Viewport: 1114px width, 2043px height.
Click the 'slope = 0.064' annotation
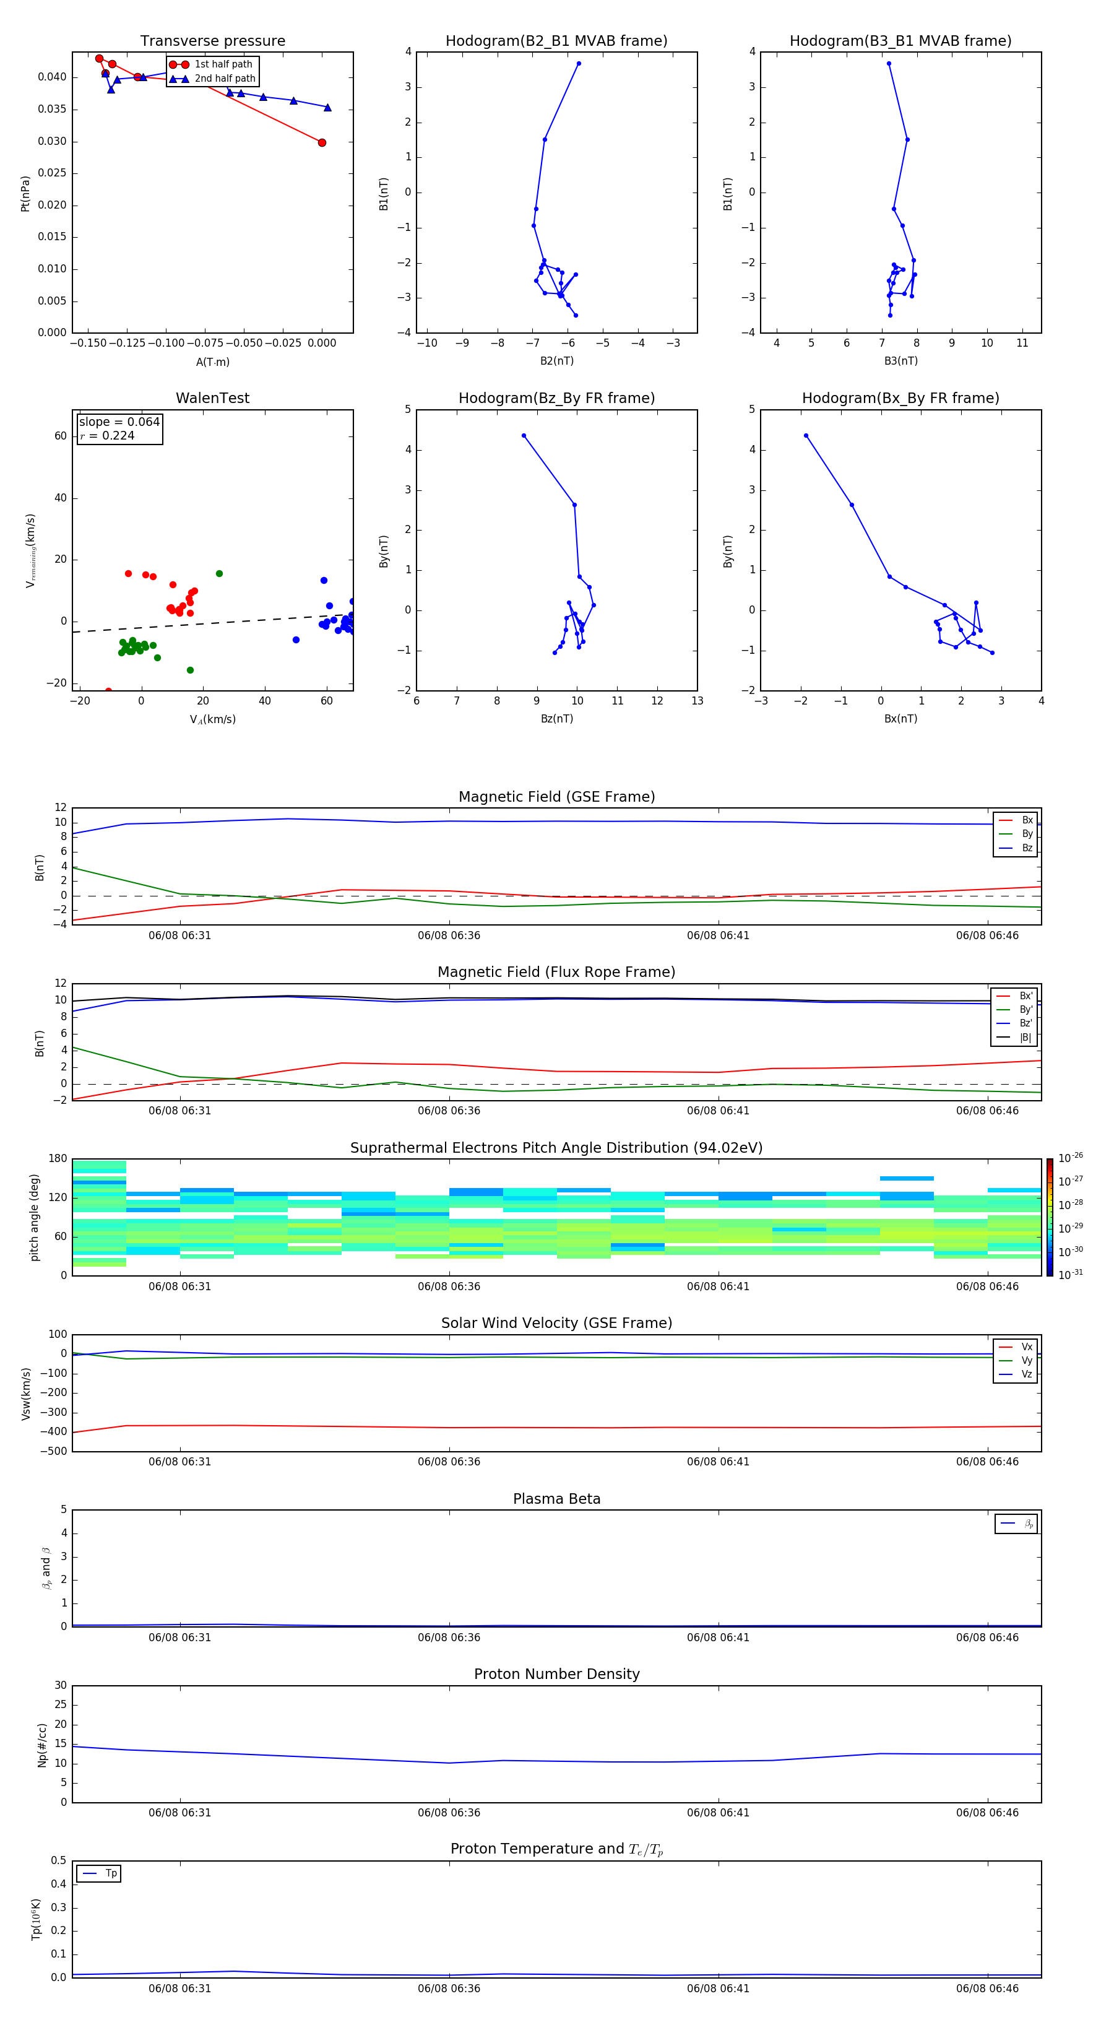pos(119,422)
